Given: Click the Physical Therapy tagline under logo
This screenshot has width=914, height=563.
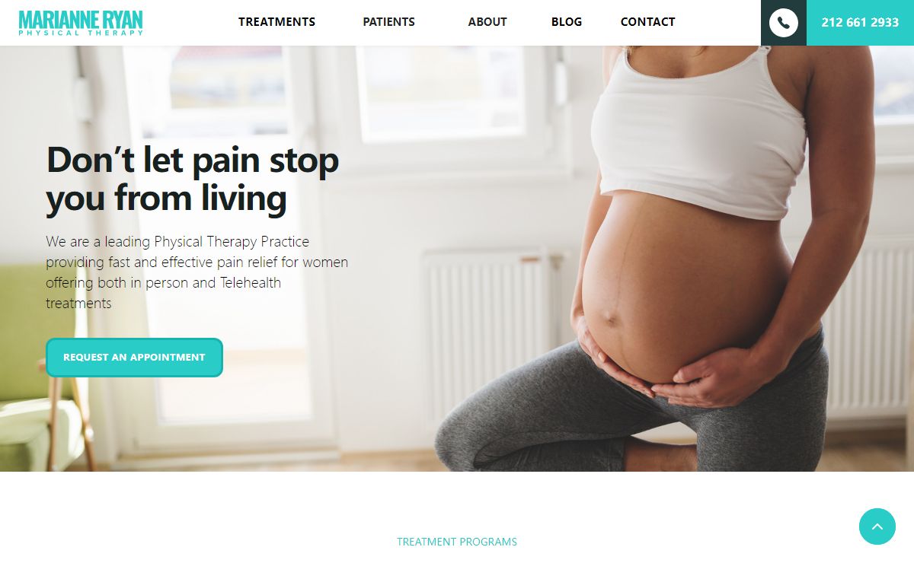Looking at the screenshot, I should coord(81,33).
